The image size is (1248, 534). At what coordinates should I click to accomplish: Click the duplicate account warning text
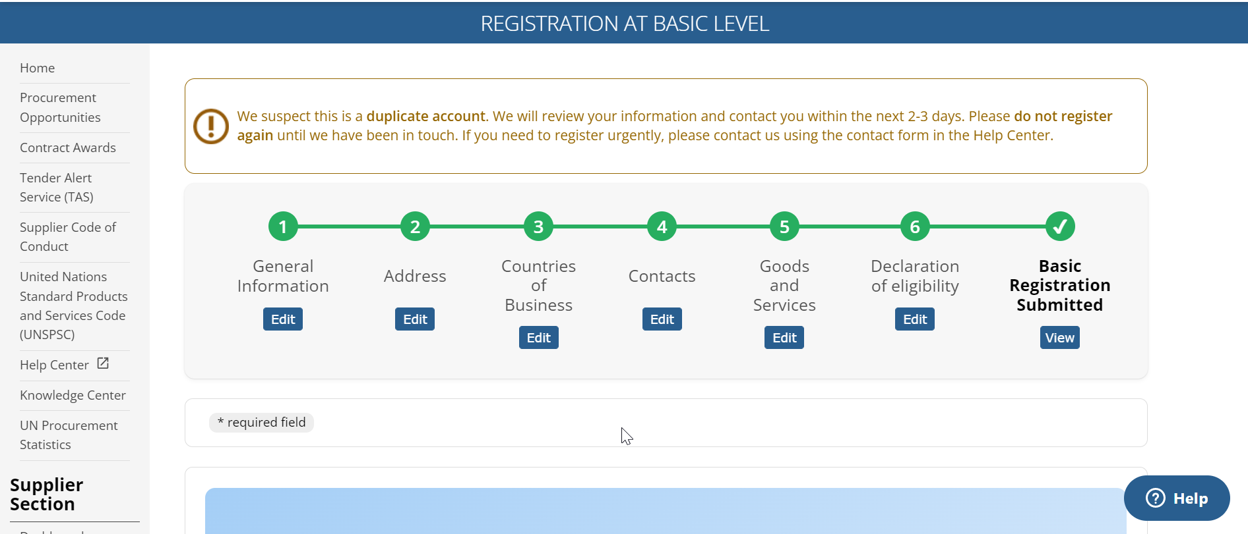(675, 126)
